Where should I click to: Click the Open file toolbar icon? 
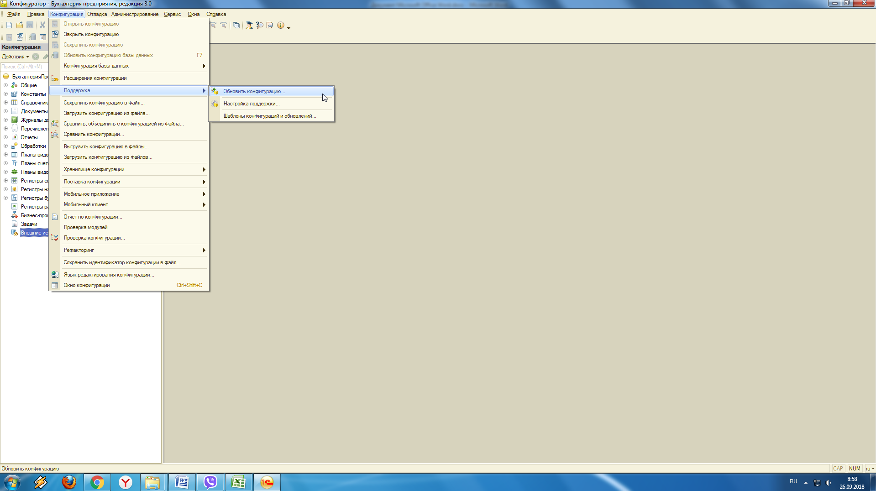pos(20,25)
